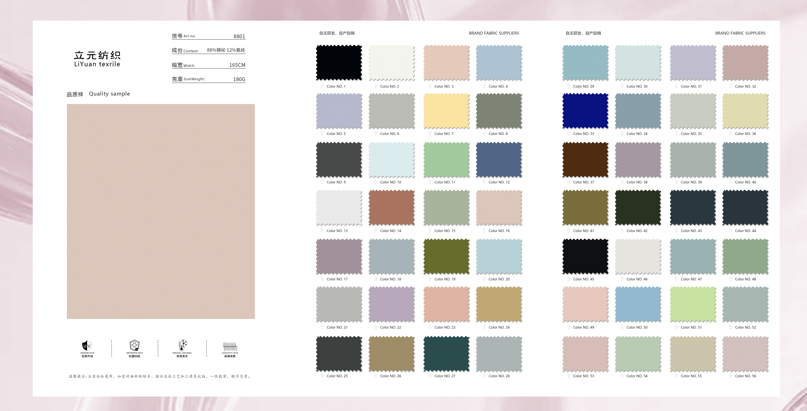The width and height of the screenshot is (807, 411).
Task: Click the "货号 Art no." field label
Action: click(x=183, y=36)
